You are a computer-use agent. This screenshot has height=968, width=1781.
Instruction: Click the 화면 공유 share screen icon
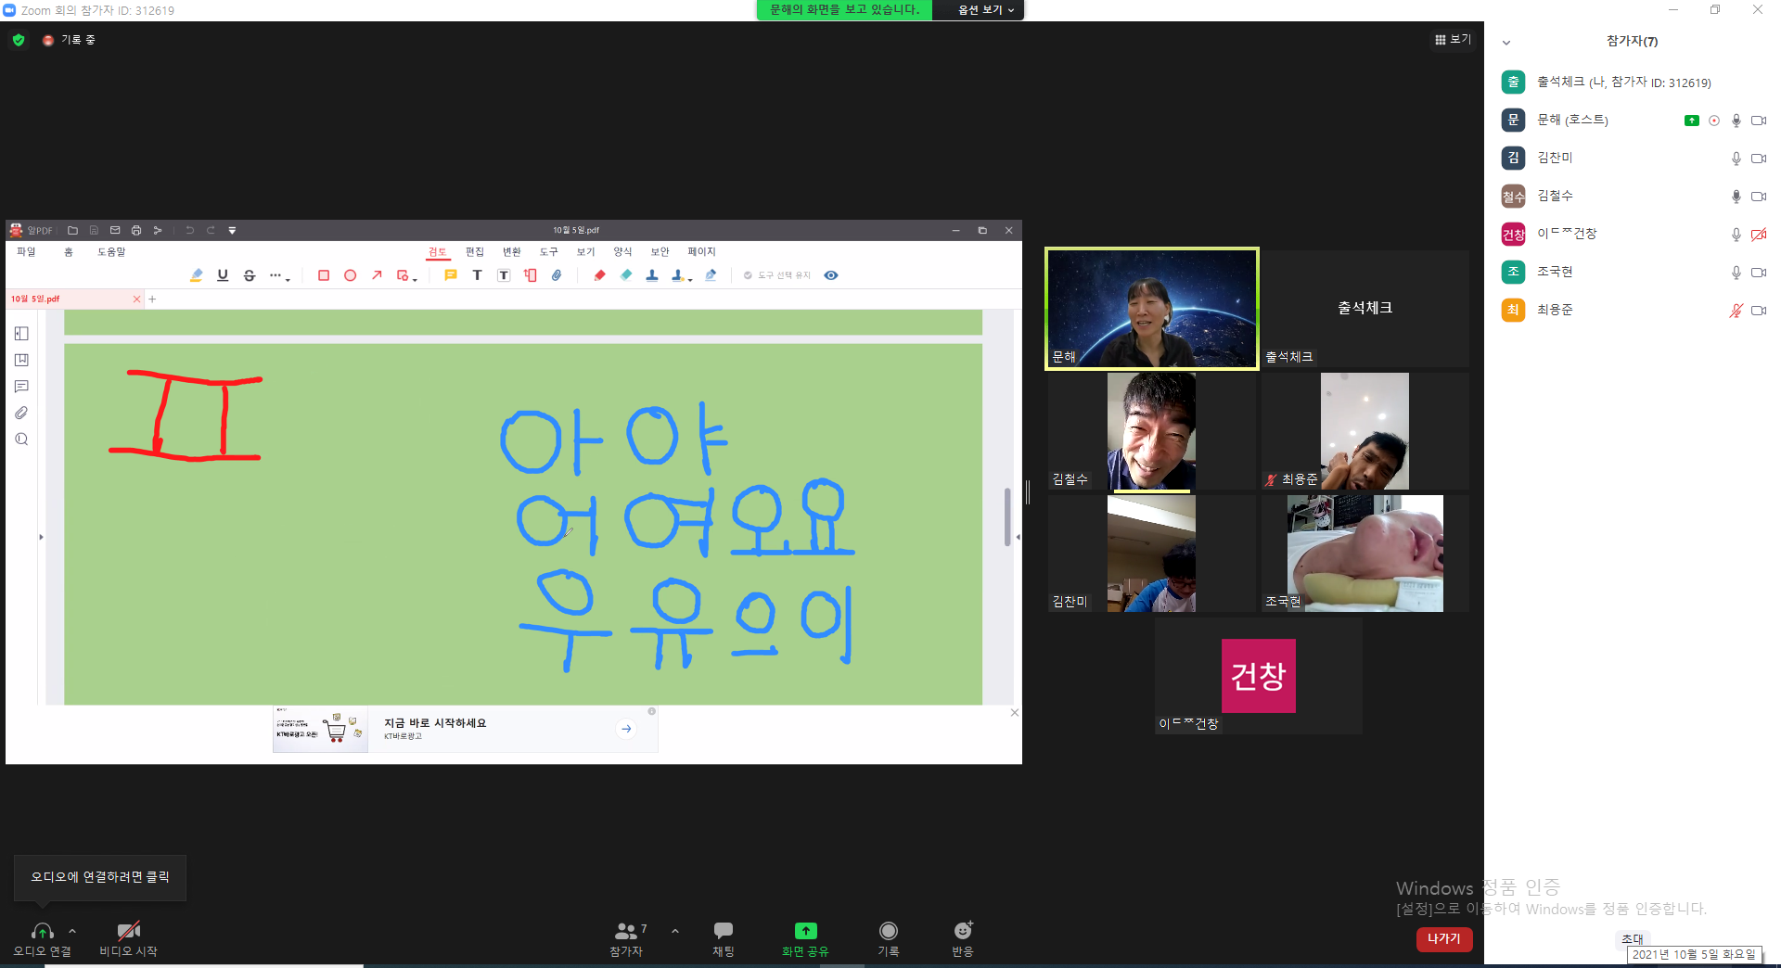coord(805,930)
